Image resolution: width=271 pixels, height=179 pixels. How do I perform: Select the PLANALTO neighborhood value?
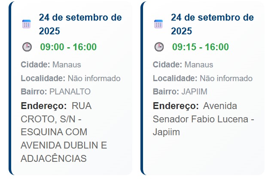click(70, 91)
